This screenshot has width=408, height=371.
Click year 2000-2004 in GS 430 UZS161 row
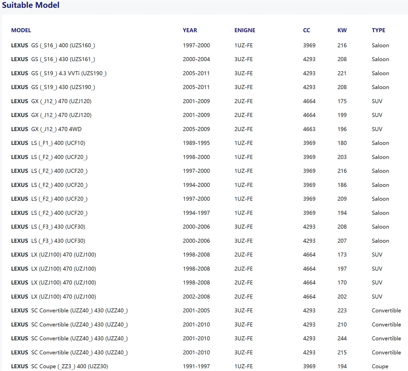point(196,59)
